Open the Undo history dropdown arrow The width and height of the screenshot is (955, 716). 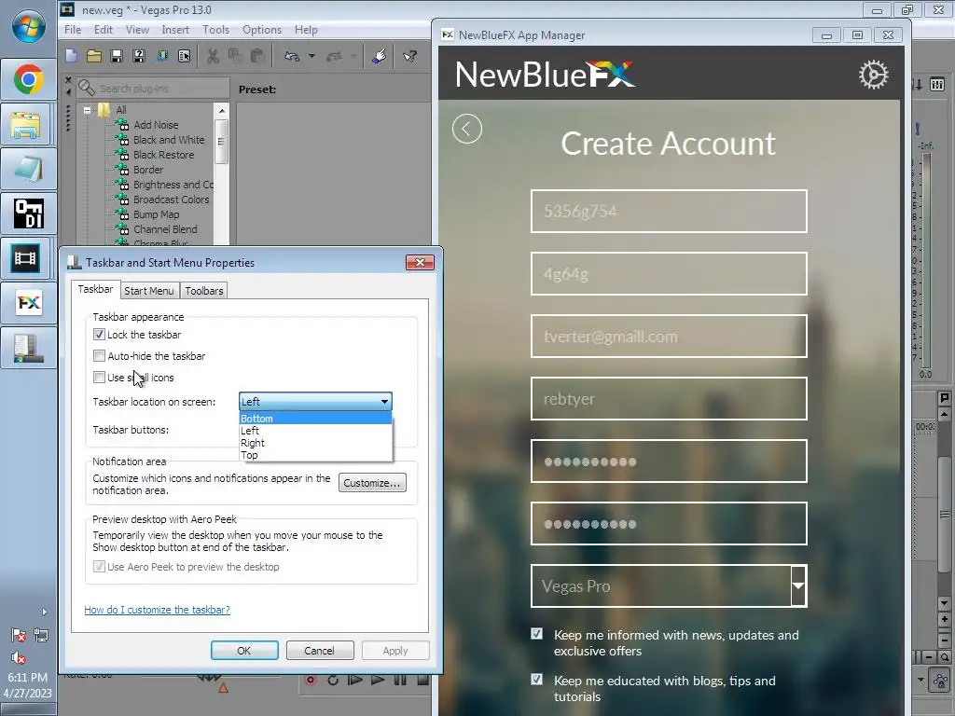[x=311, y=56]
